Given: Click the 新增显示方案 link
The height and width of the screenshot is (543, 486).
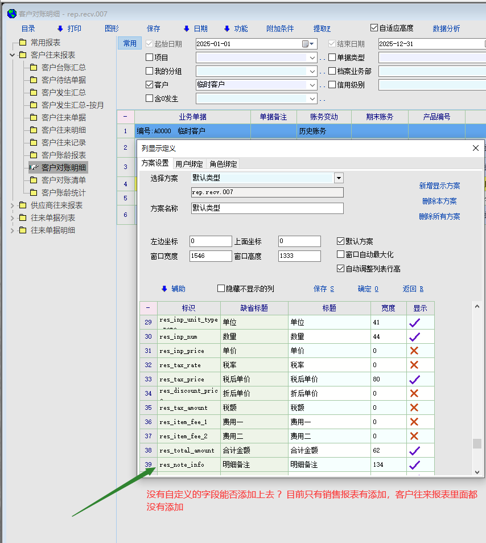Looking at the screenshot, I should point(439,186).
